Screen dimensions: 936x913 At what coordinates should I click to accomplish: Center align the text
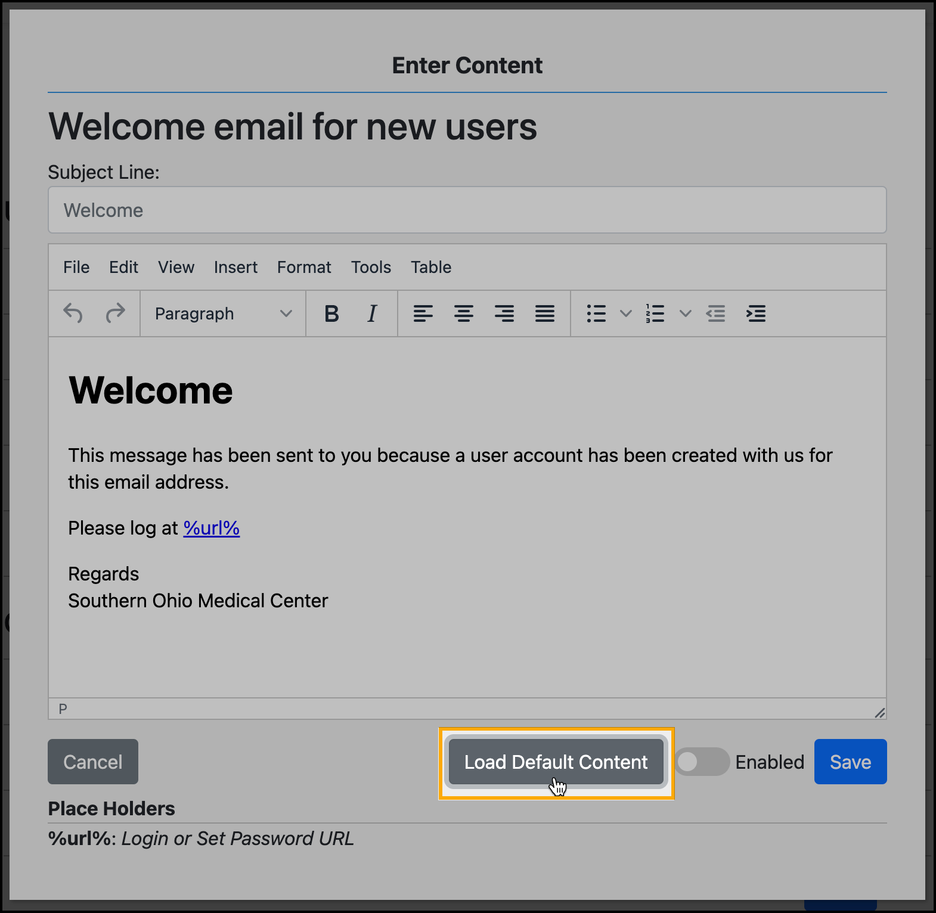click(463, 313)
